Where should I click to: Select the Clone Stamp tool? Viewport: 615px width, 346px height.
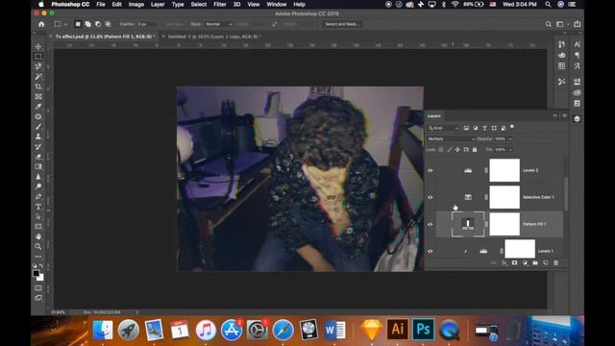[x=38, y=136]
